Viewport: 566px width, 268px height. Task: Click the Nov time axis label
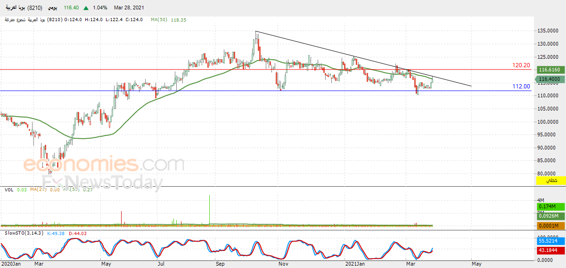click(x=283, y=264)
